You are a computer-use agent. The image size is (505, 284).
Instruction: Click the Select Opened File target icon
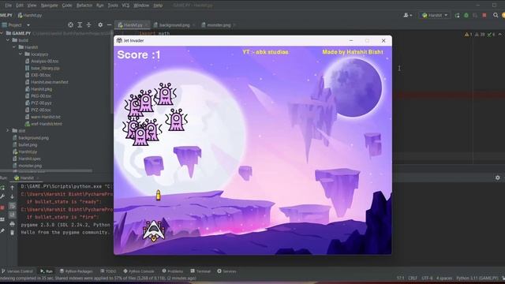tap(70, 24)
